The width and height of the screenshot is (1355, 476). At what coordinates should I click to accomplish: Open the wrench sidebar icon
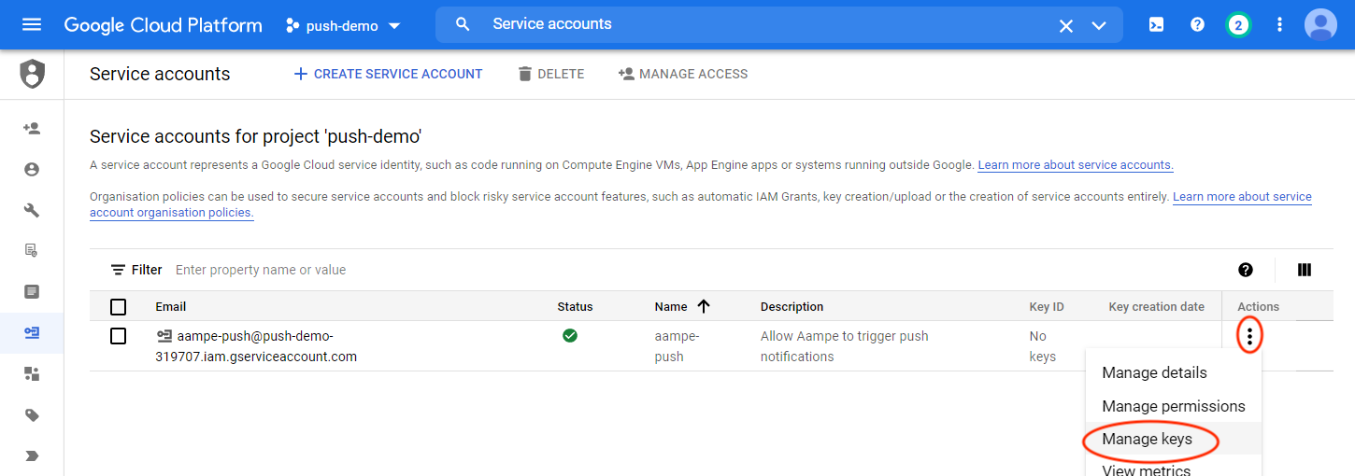point(32,210)
